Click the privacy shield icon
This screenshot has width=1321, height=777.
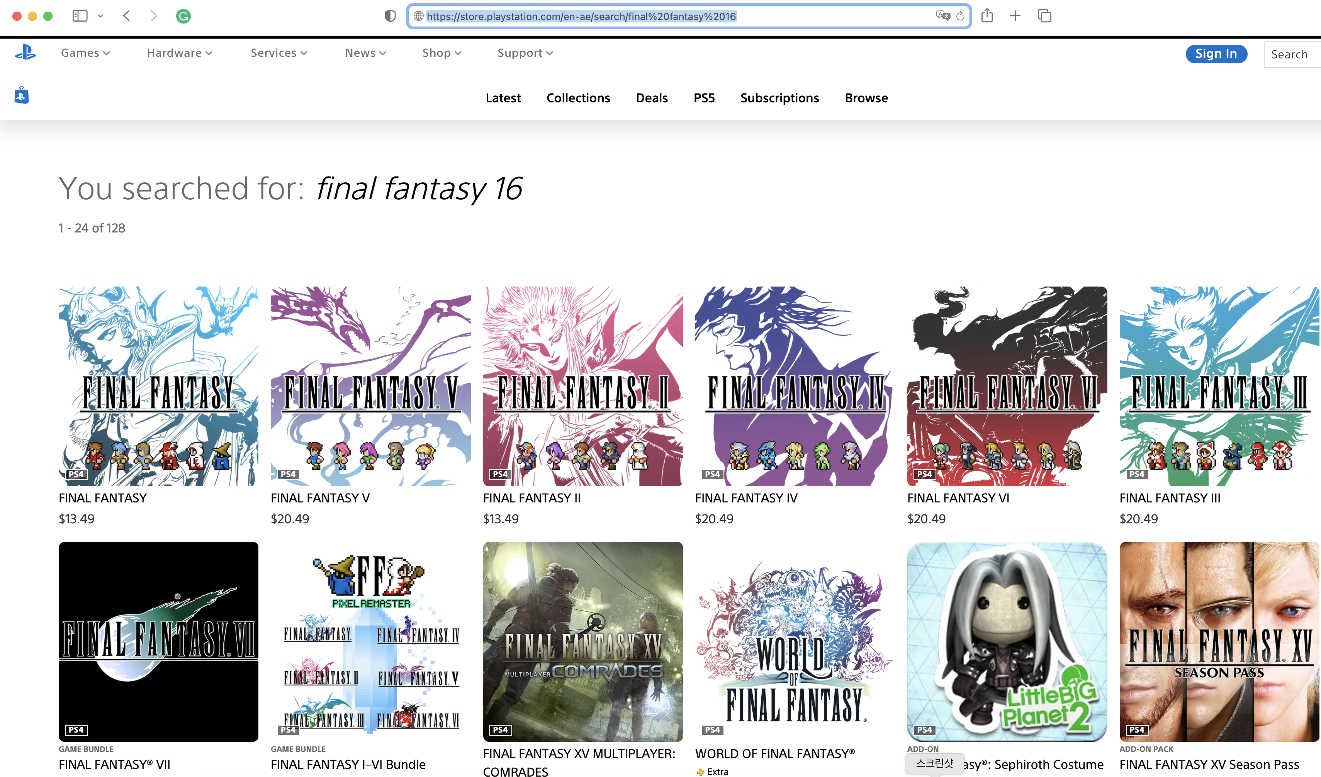pyautogui.click(x=389, y=16)
